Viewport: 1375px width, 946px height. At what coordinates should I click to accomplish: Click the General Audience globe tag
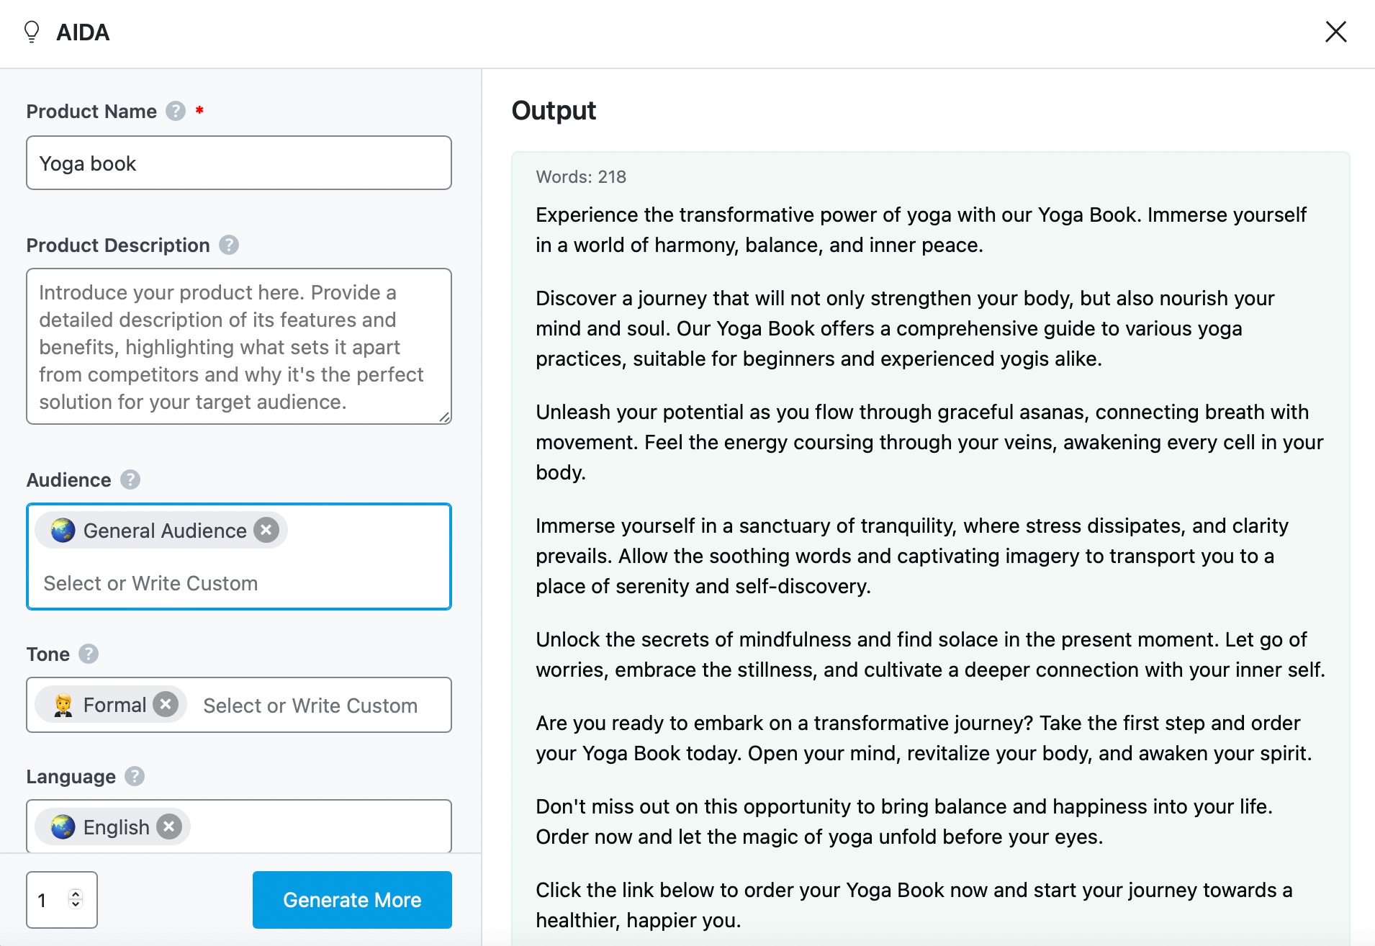click(161, 531)
